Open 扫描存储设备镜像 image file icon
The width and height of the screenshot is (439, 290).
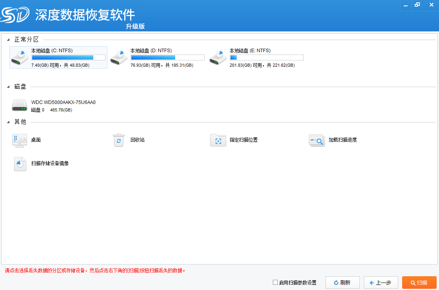coord(20,164)
